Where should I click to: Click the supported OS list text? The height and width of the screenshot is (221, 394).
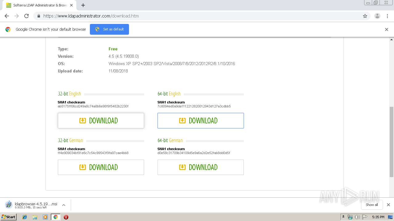172,64
